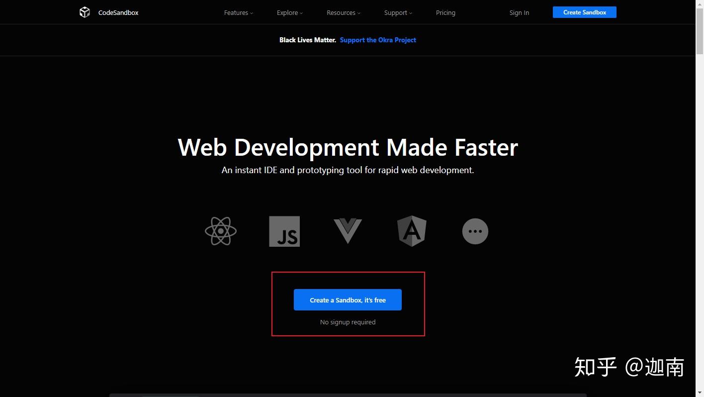Select the Angular shield template icon
The image size is (704, 397).
click(412, 231)
